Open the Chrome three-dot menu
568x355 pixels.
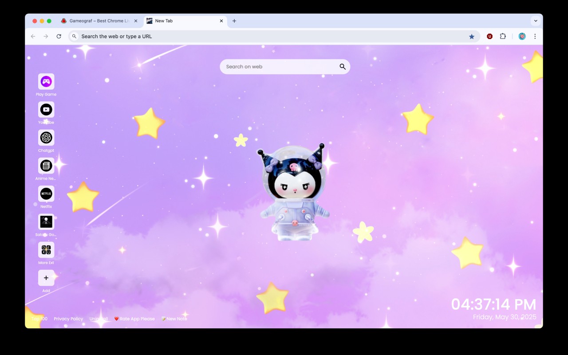[x=535, y=36]
